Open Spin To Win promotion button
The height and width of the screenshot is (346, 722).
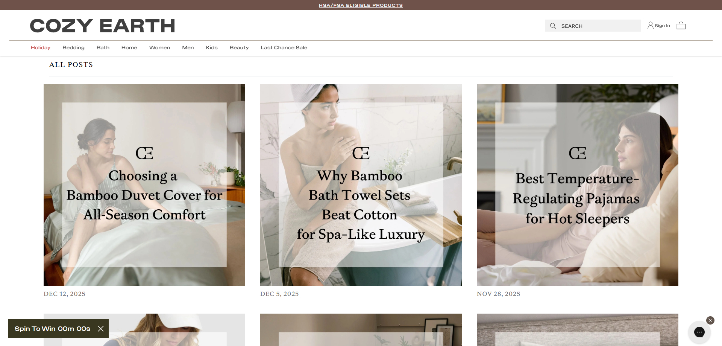(52, 329)
